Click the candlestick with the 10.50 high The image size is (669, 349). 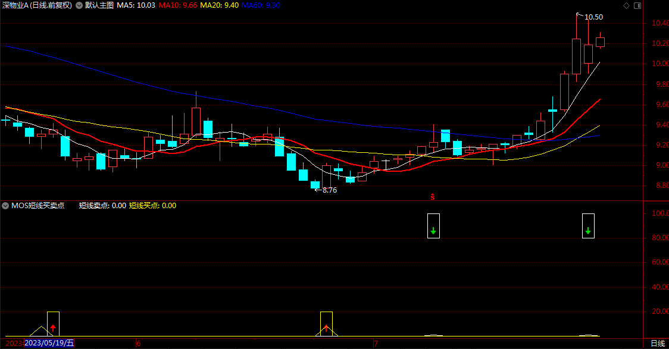click(576, 56)
